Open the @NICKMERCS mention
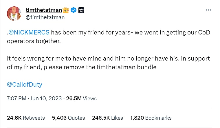This screenshot has height=128, width=220. 29,32
